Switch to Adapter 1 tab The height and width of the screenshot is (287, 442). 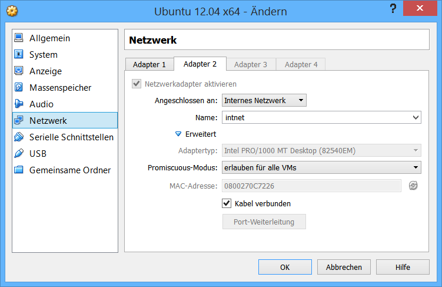(149, 64)
